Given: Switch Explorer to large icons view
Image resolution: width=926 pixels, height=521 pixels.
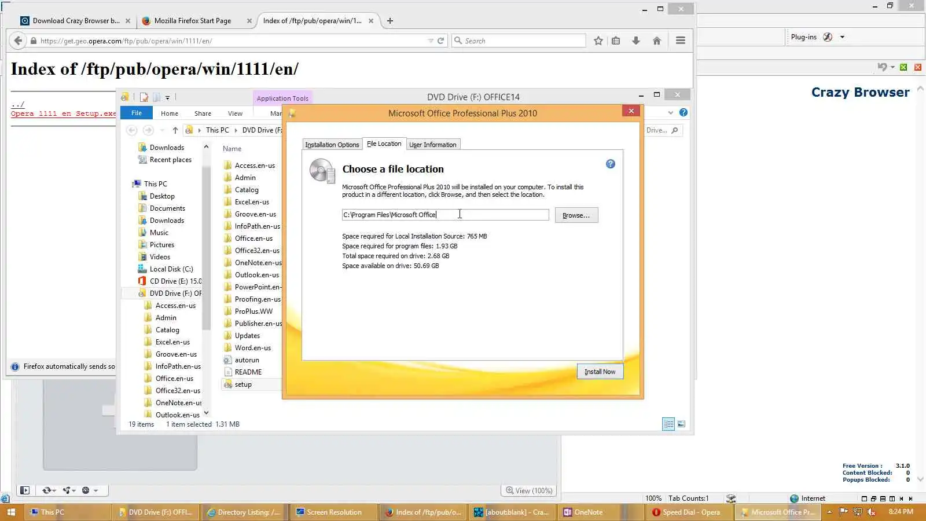Looking at the screenshot, I should tap(681, 424).
